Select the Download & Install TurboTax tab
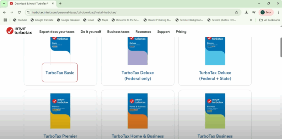Image resolution: width=282 pixels, height=139 pixels. (x=31, y=3)
